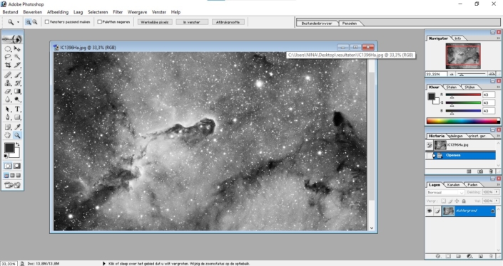Reset default colors icon in toolbox
Viewport: 503px width, 266px height.
6,156
